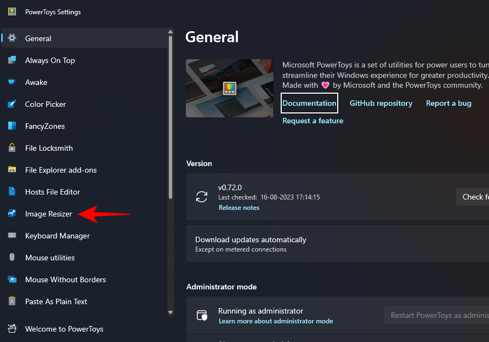Viewport: 489px width, 342px height.
Task: Visit the GitHub repository link
Action: 381,103
